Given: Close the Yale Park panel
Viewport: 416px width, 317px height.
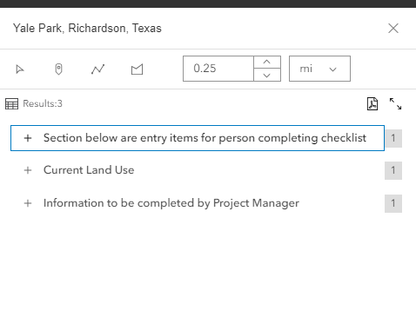Looking at the screenshot, I should [x=393, y=29].
